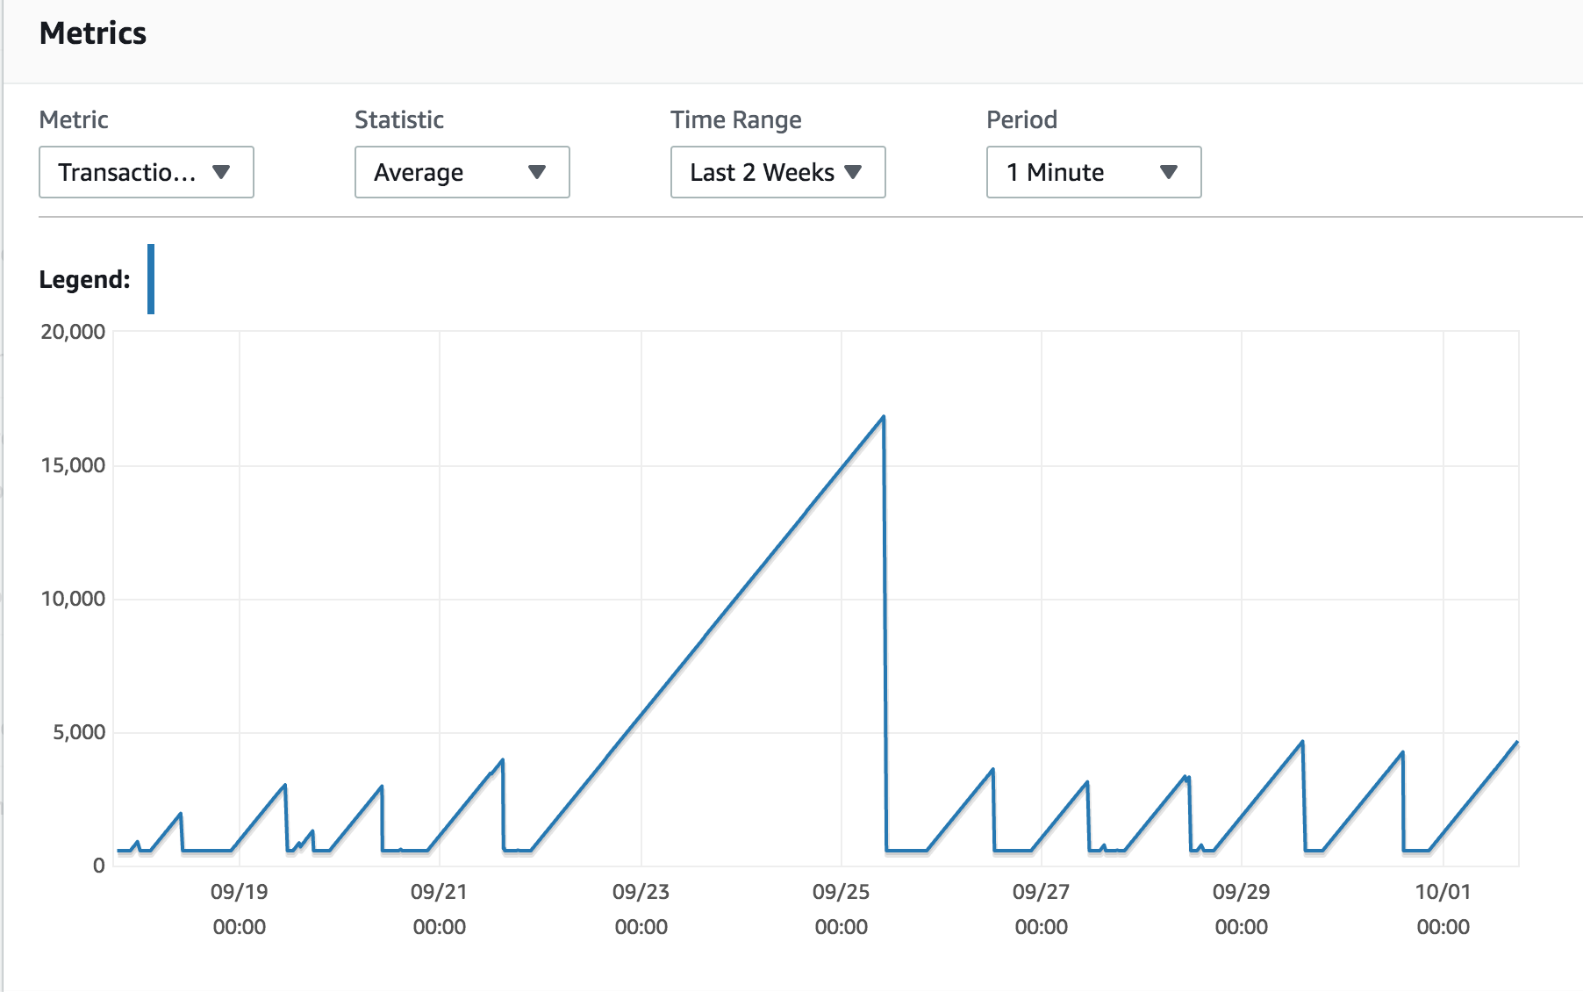Open the Metric dropdown showing Transactio…
The width and height of the screenshot is (1583, 992).
[147, 172]
